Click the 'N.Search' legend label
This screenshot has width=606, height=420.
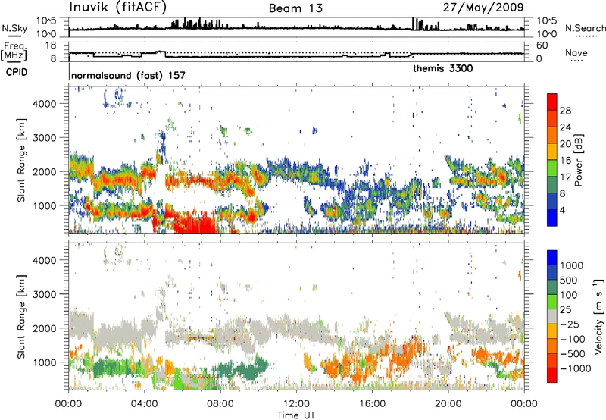coord(585,28)
